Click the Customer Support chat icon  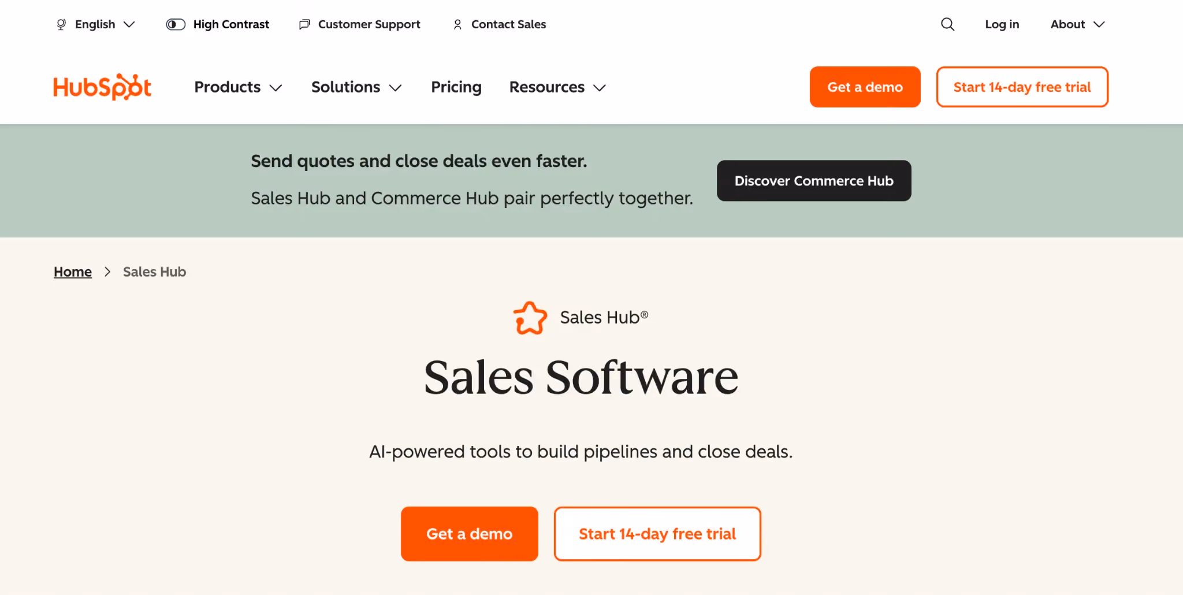coord(304,24)
